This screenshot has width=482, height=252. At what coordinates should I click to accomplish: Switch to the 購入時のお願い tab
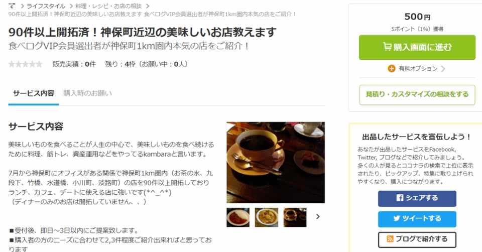point(87,93)
